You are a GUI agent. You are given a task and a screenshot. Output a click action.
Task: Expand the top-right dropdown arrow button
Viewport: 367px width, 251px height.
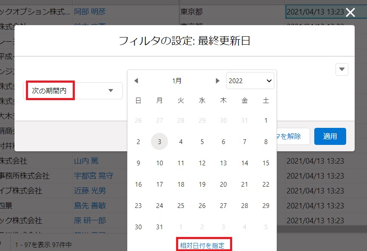pyautogui.click(x=342, y=69)
